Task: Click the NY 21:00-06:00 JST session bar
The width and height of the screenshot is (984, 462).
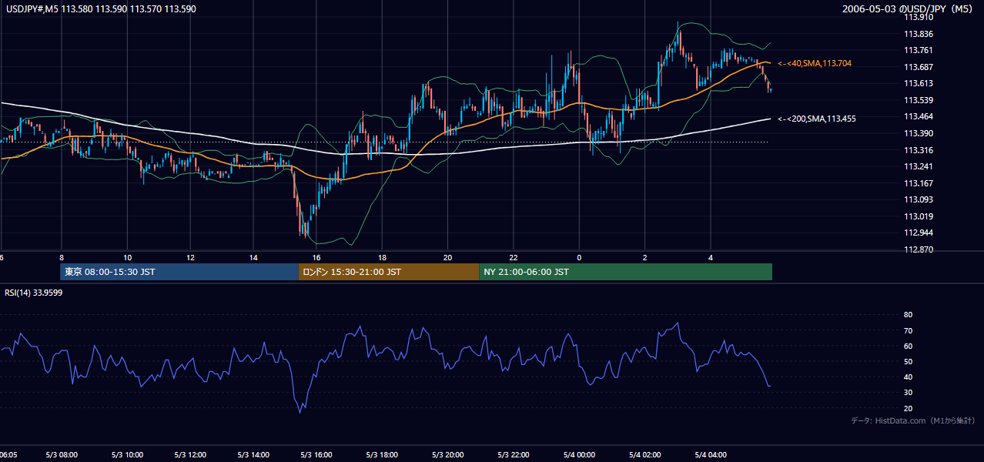Action: click(x=625, y=272)
